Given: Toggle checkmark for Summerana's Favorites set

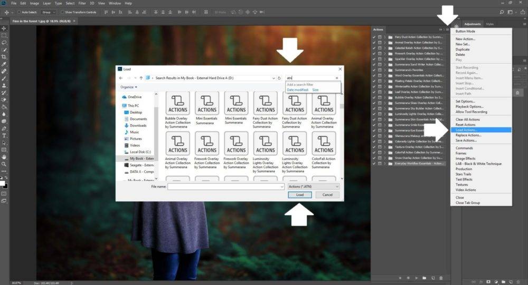Looking at the screenshot, I should tap(374, 70).
